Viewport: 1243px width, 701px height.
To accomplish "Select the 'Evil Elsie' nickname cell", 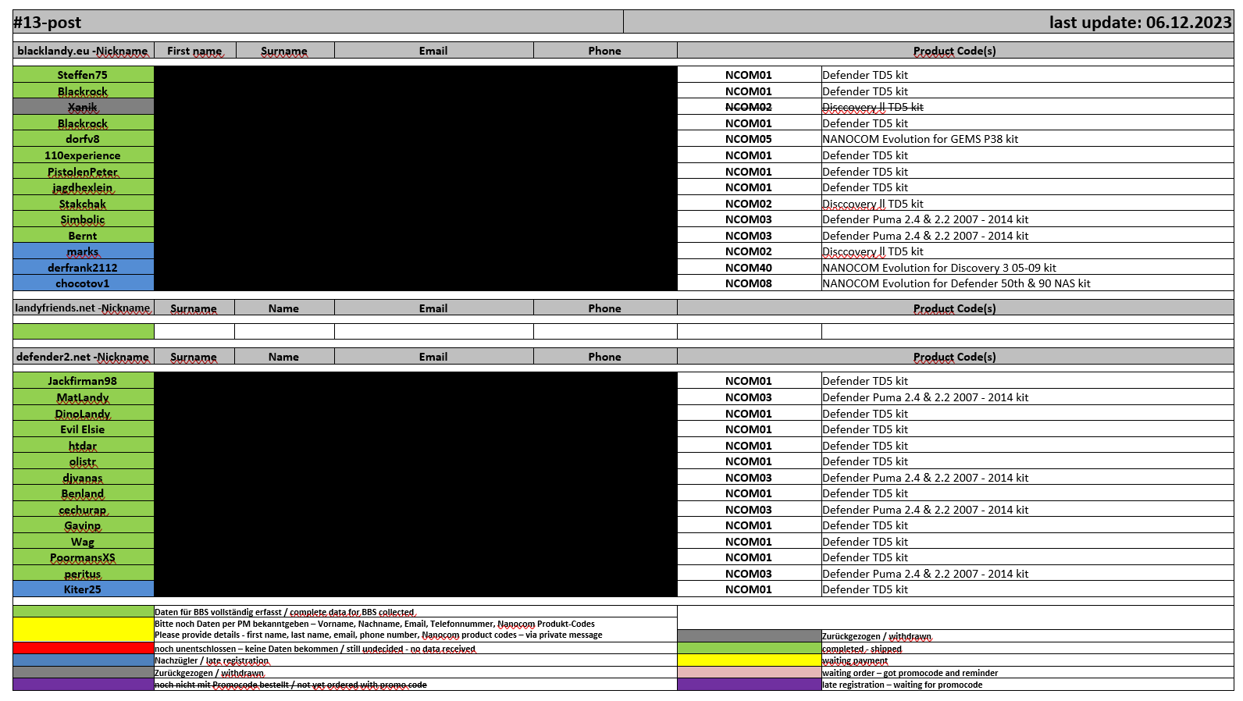I will pos(84,429).
